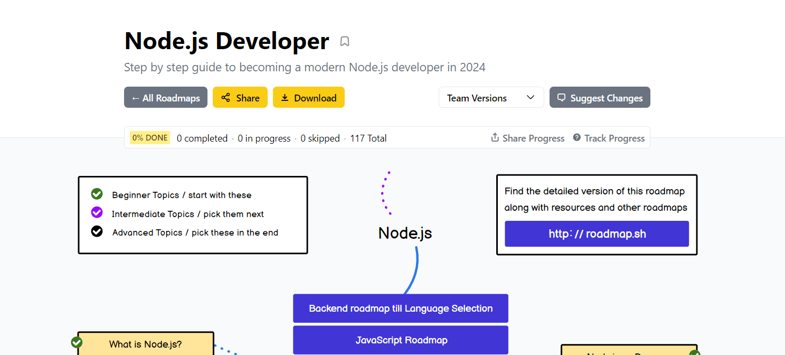Viewport: 785px width, 355px height.
Task: Click the '0 completed' text
Action: click(202, 138)
